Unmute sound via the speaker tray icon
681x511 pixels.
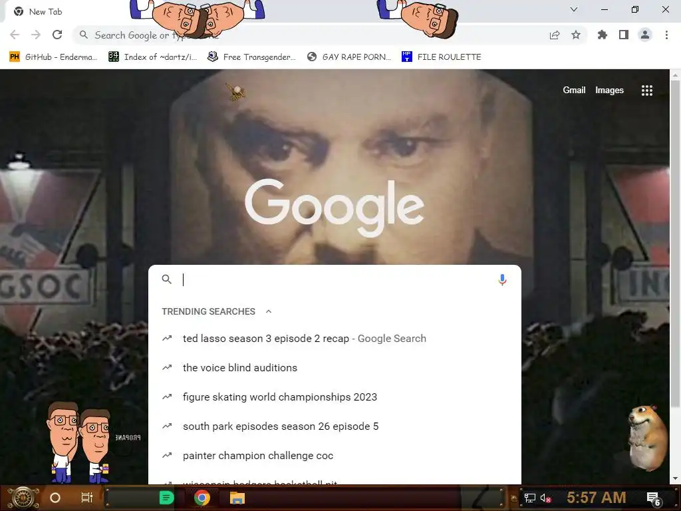pyautogui.click(x=546, y=498)
